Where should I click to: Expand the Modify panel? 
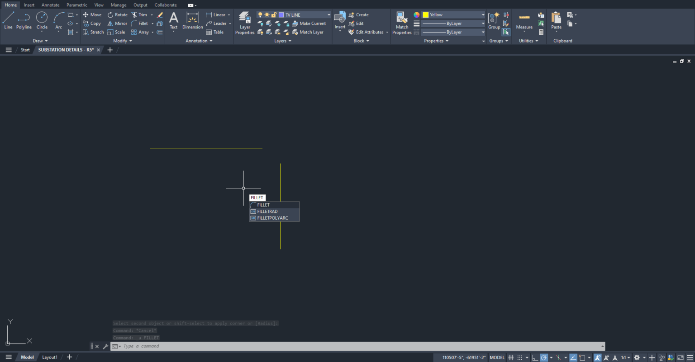(x=122, y=41)
